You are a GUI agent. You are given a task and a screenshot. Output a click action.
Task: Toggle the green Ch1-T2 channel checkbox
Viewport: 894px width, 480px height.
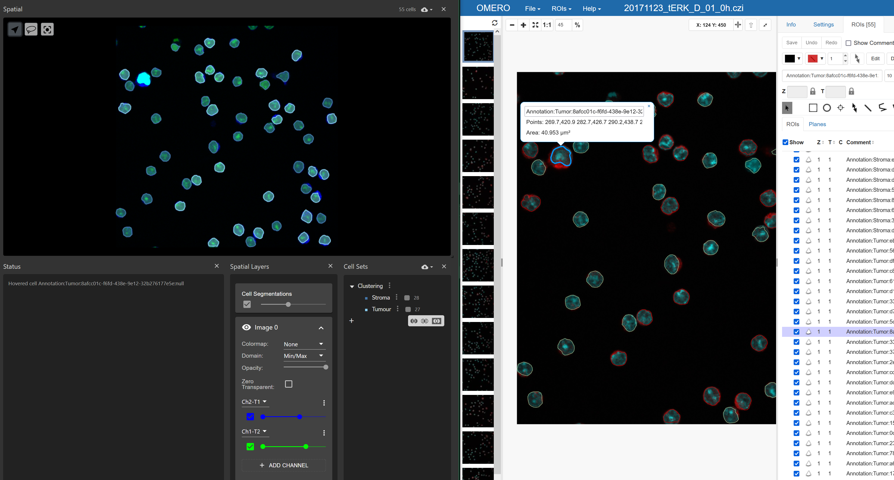[250, 447]
